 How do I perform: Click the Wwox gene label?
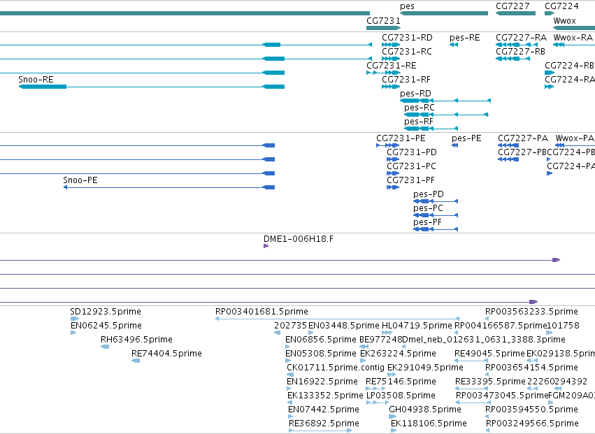[565, 21]
